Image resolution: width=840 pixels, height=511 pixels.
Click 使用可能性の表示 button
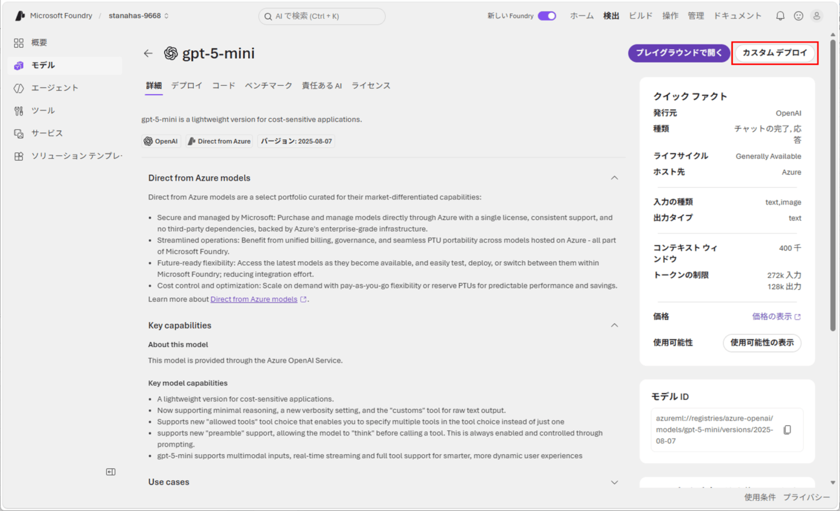coord(762,343)
